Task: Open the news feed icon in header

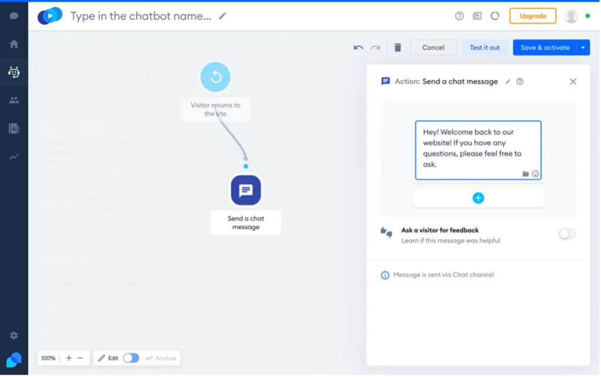Action: 477,16
